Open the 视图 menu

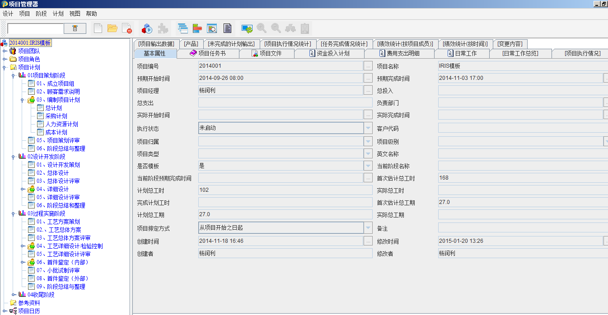click(75, 14)
